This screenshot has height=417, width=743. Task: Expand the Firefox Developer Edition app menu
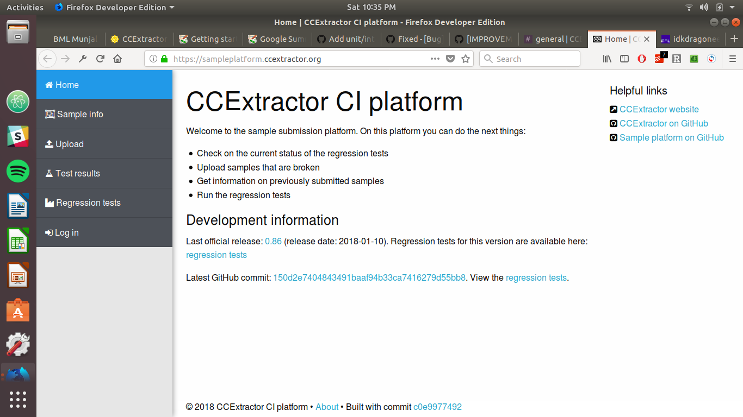point(115,7)
